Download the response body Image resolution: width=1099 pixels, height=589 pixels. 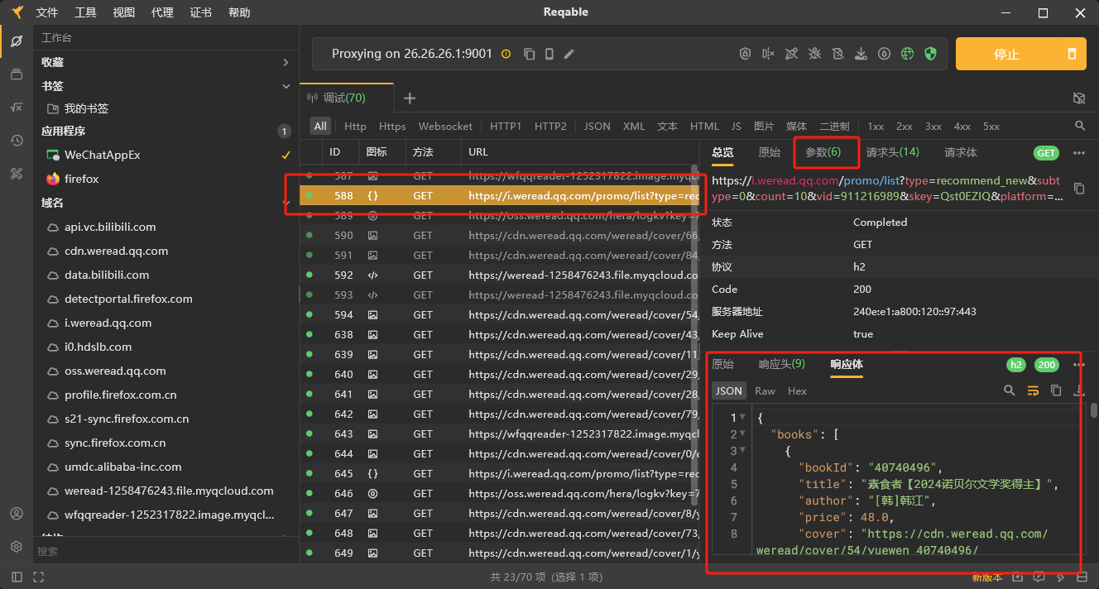pos(1078,390)
